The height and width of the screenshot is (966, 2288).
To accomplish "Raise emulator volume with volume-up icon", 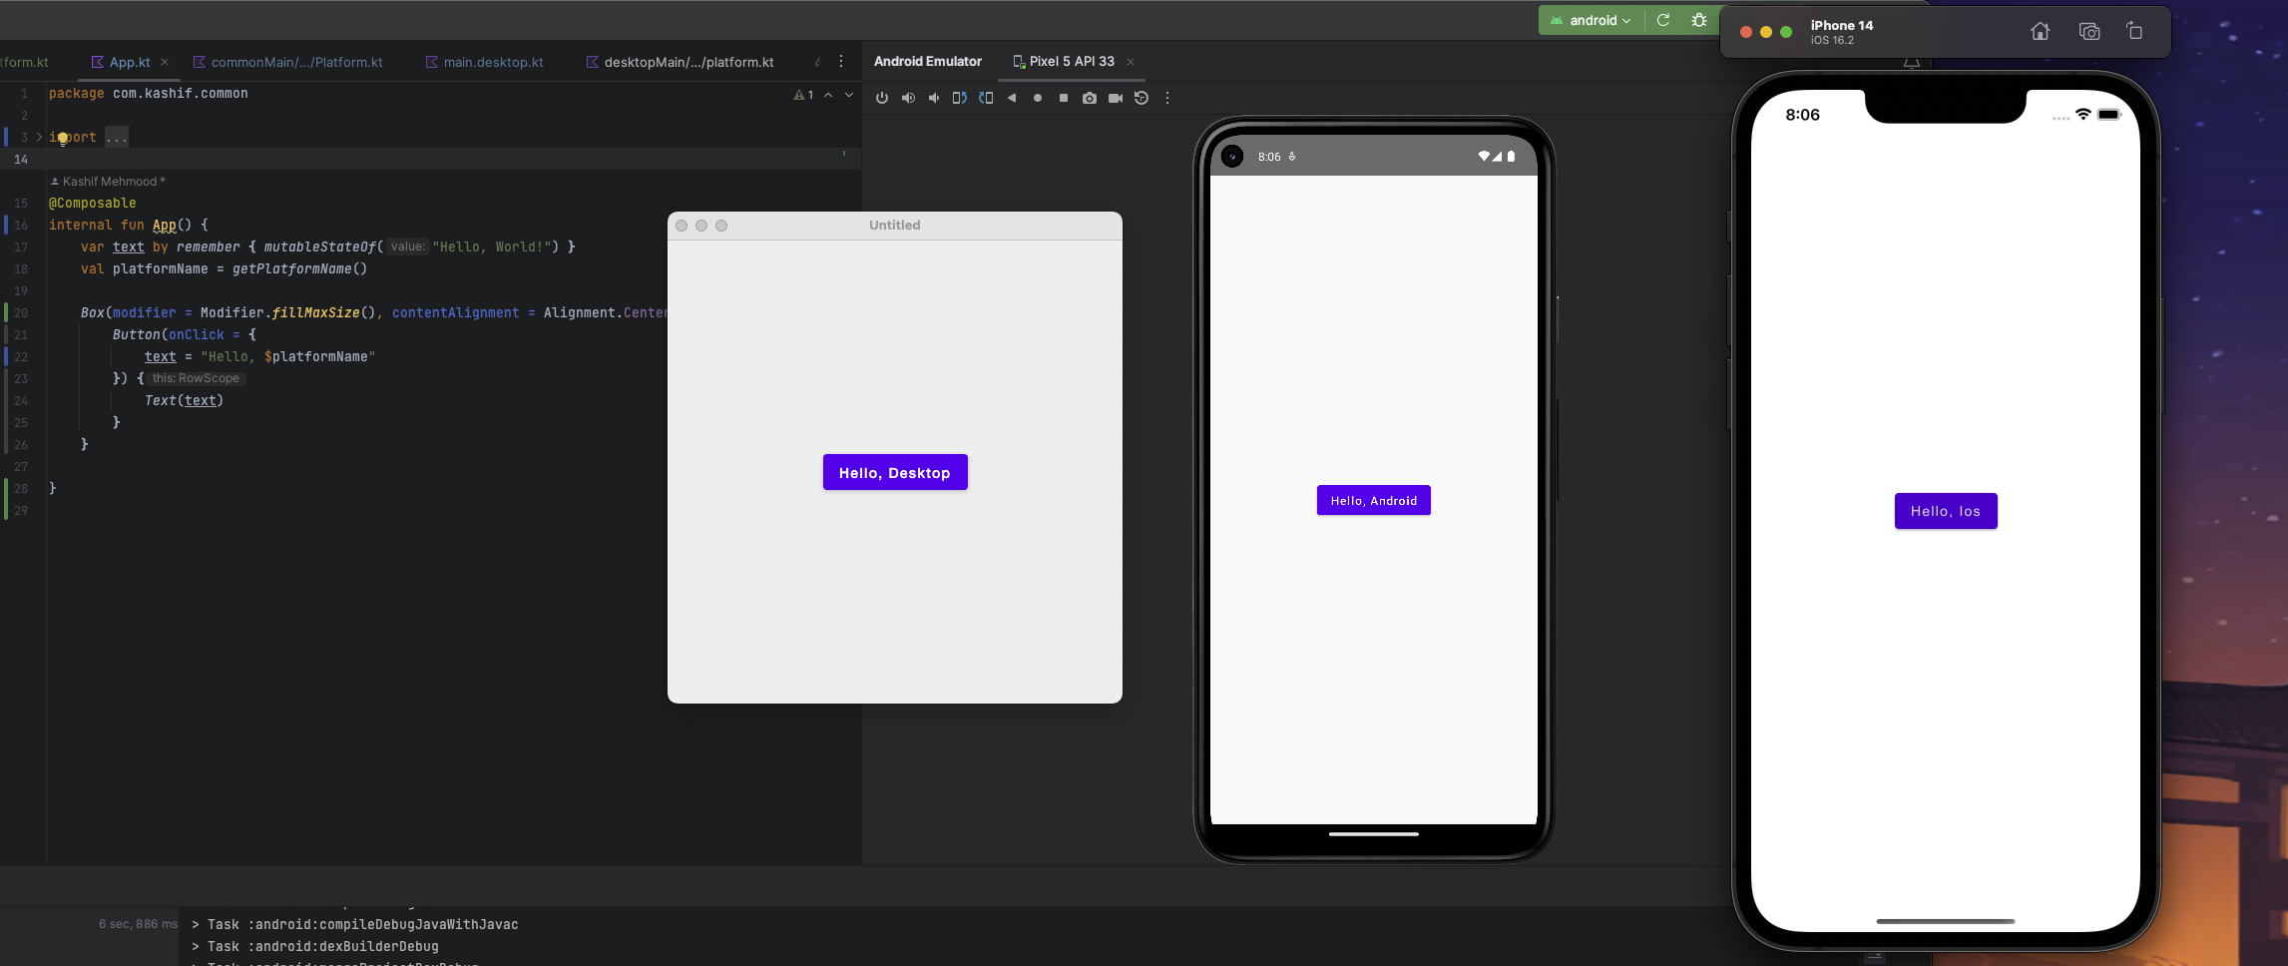I will (x=908, y=98).
